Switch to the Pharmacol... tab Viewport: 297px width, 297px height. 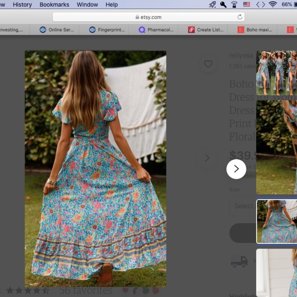[x=153, y=30]
